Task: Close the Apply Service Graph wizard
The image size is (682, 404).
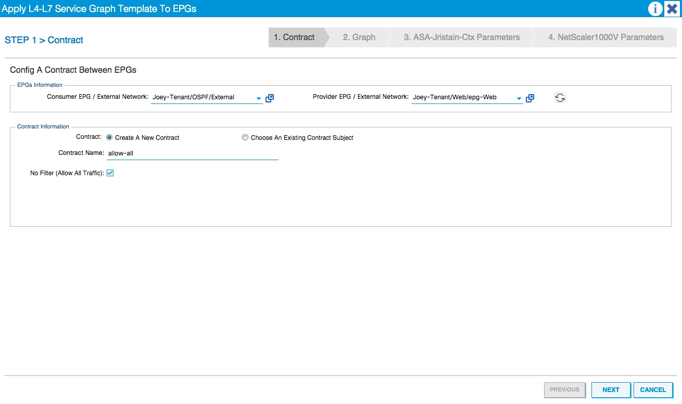Action: point(672,8)
